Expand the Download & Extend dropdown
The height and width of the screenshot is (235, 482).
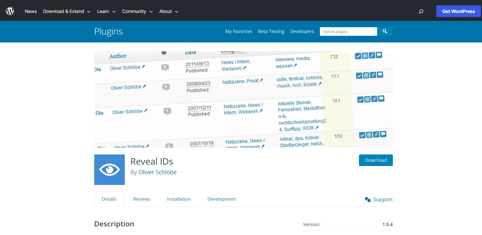(67, 11)
